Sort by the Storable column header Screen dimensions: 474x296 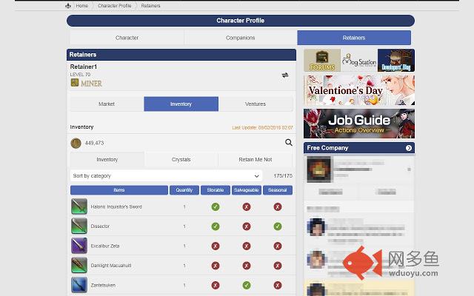tap(216, 190)
